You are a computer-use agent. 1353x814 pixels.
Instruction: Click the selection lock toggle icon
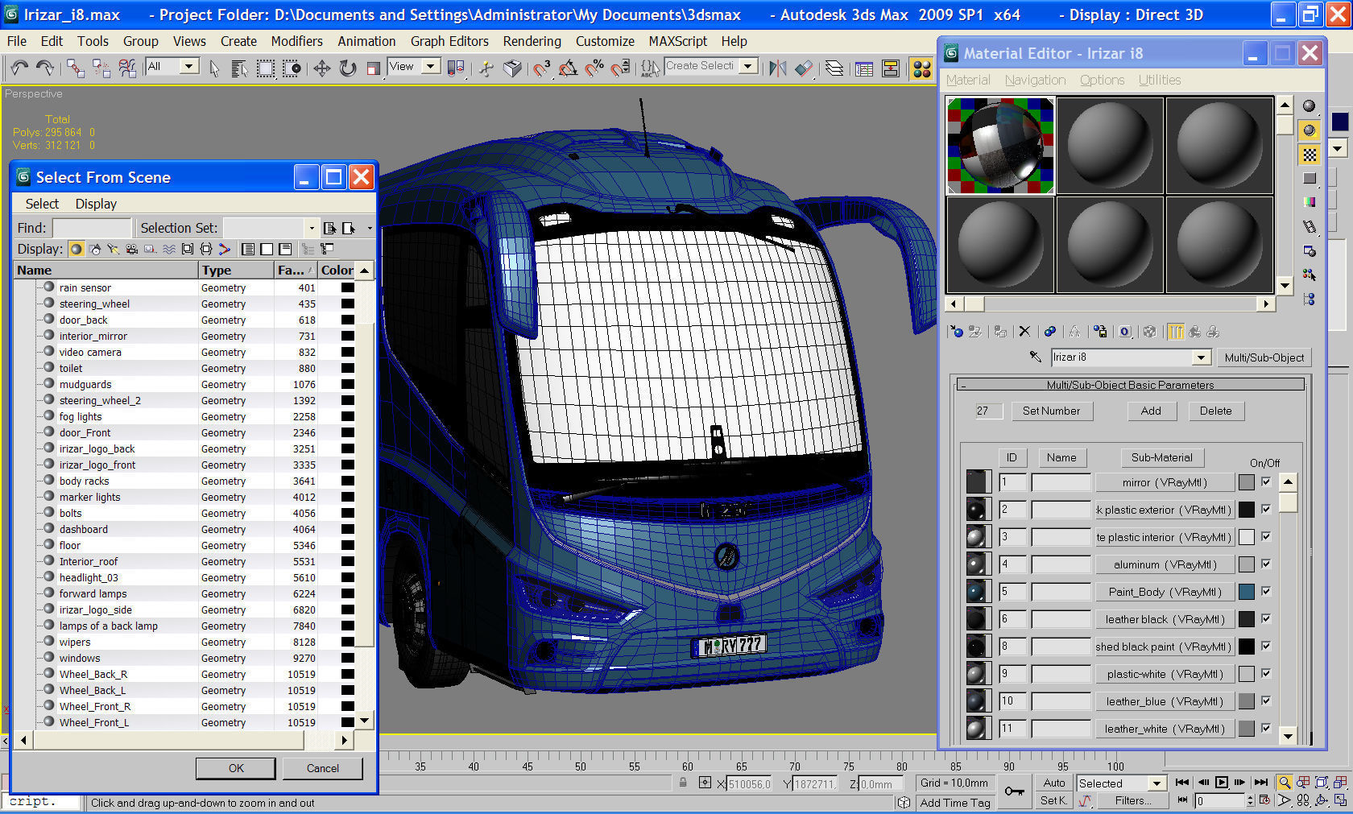(683, 783)
